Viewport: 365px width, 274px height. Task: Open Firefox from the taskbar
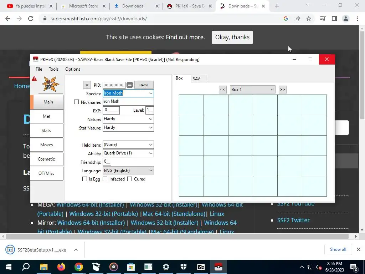(61, 267)
